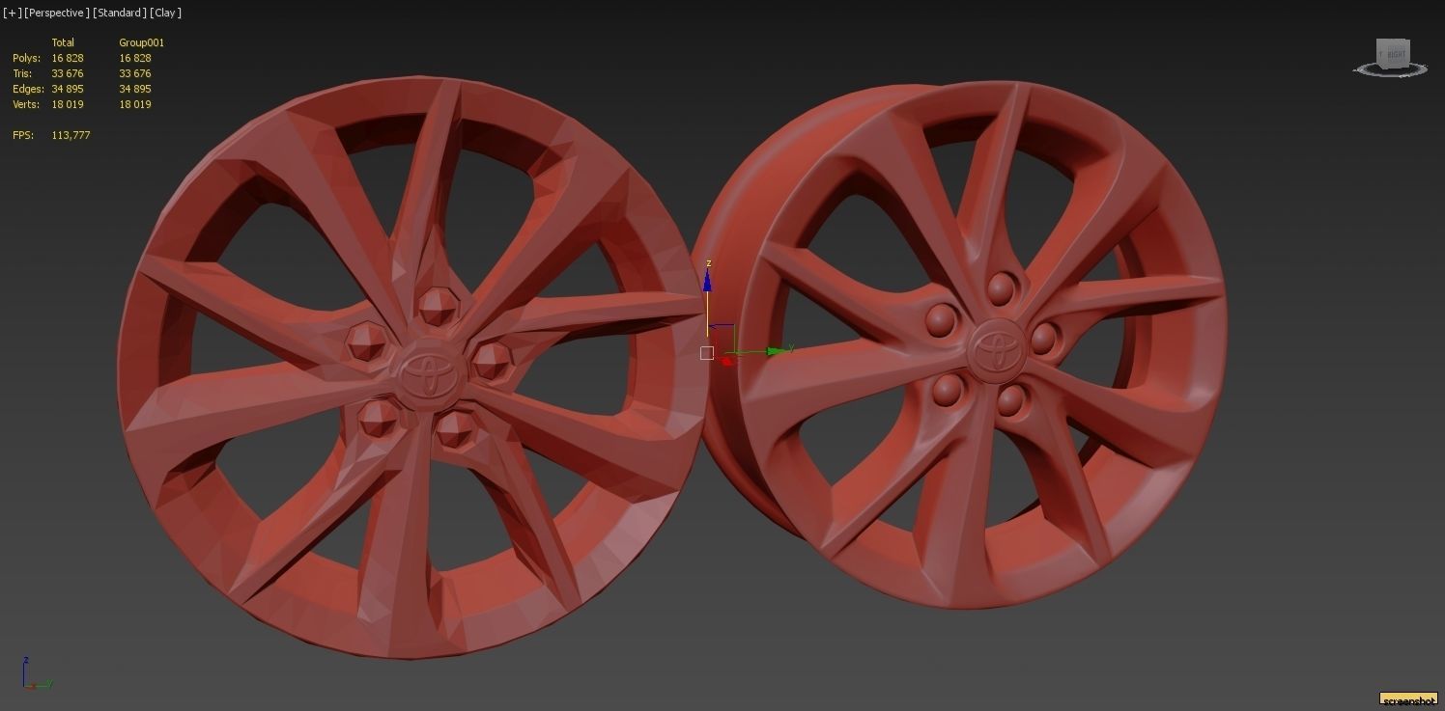This screenshot has height=711, width=1445.
Task: Click the Polys statistics label
Action: pos(26,58)
